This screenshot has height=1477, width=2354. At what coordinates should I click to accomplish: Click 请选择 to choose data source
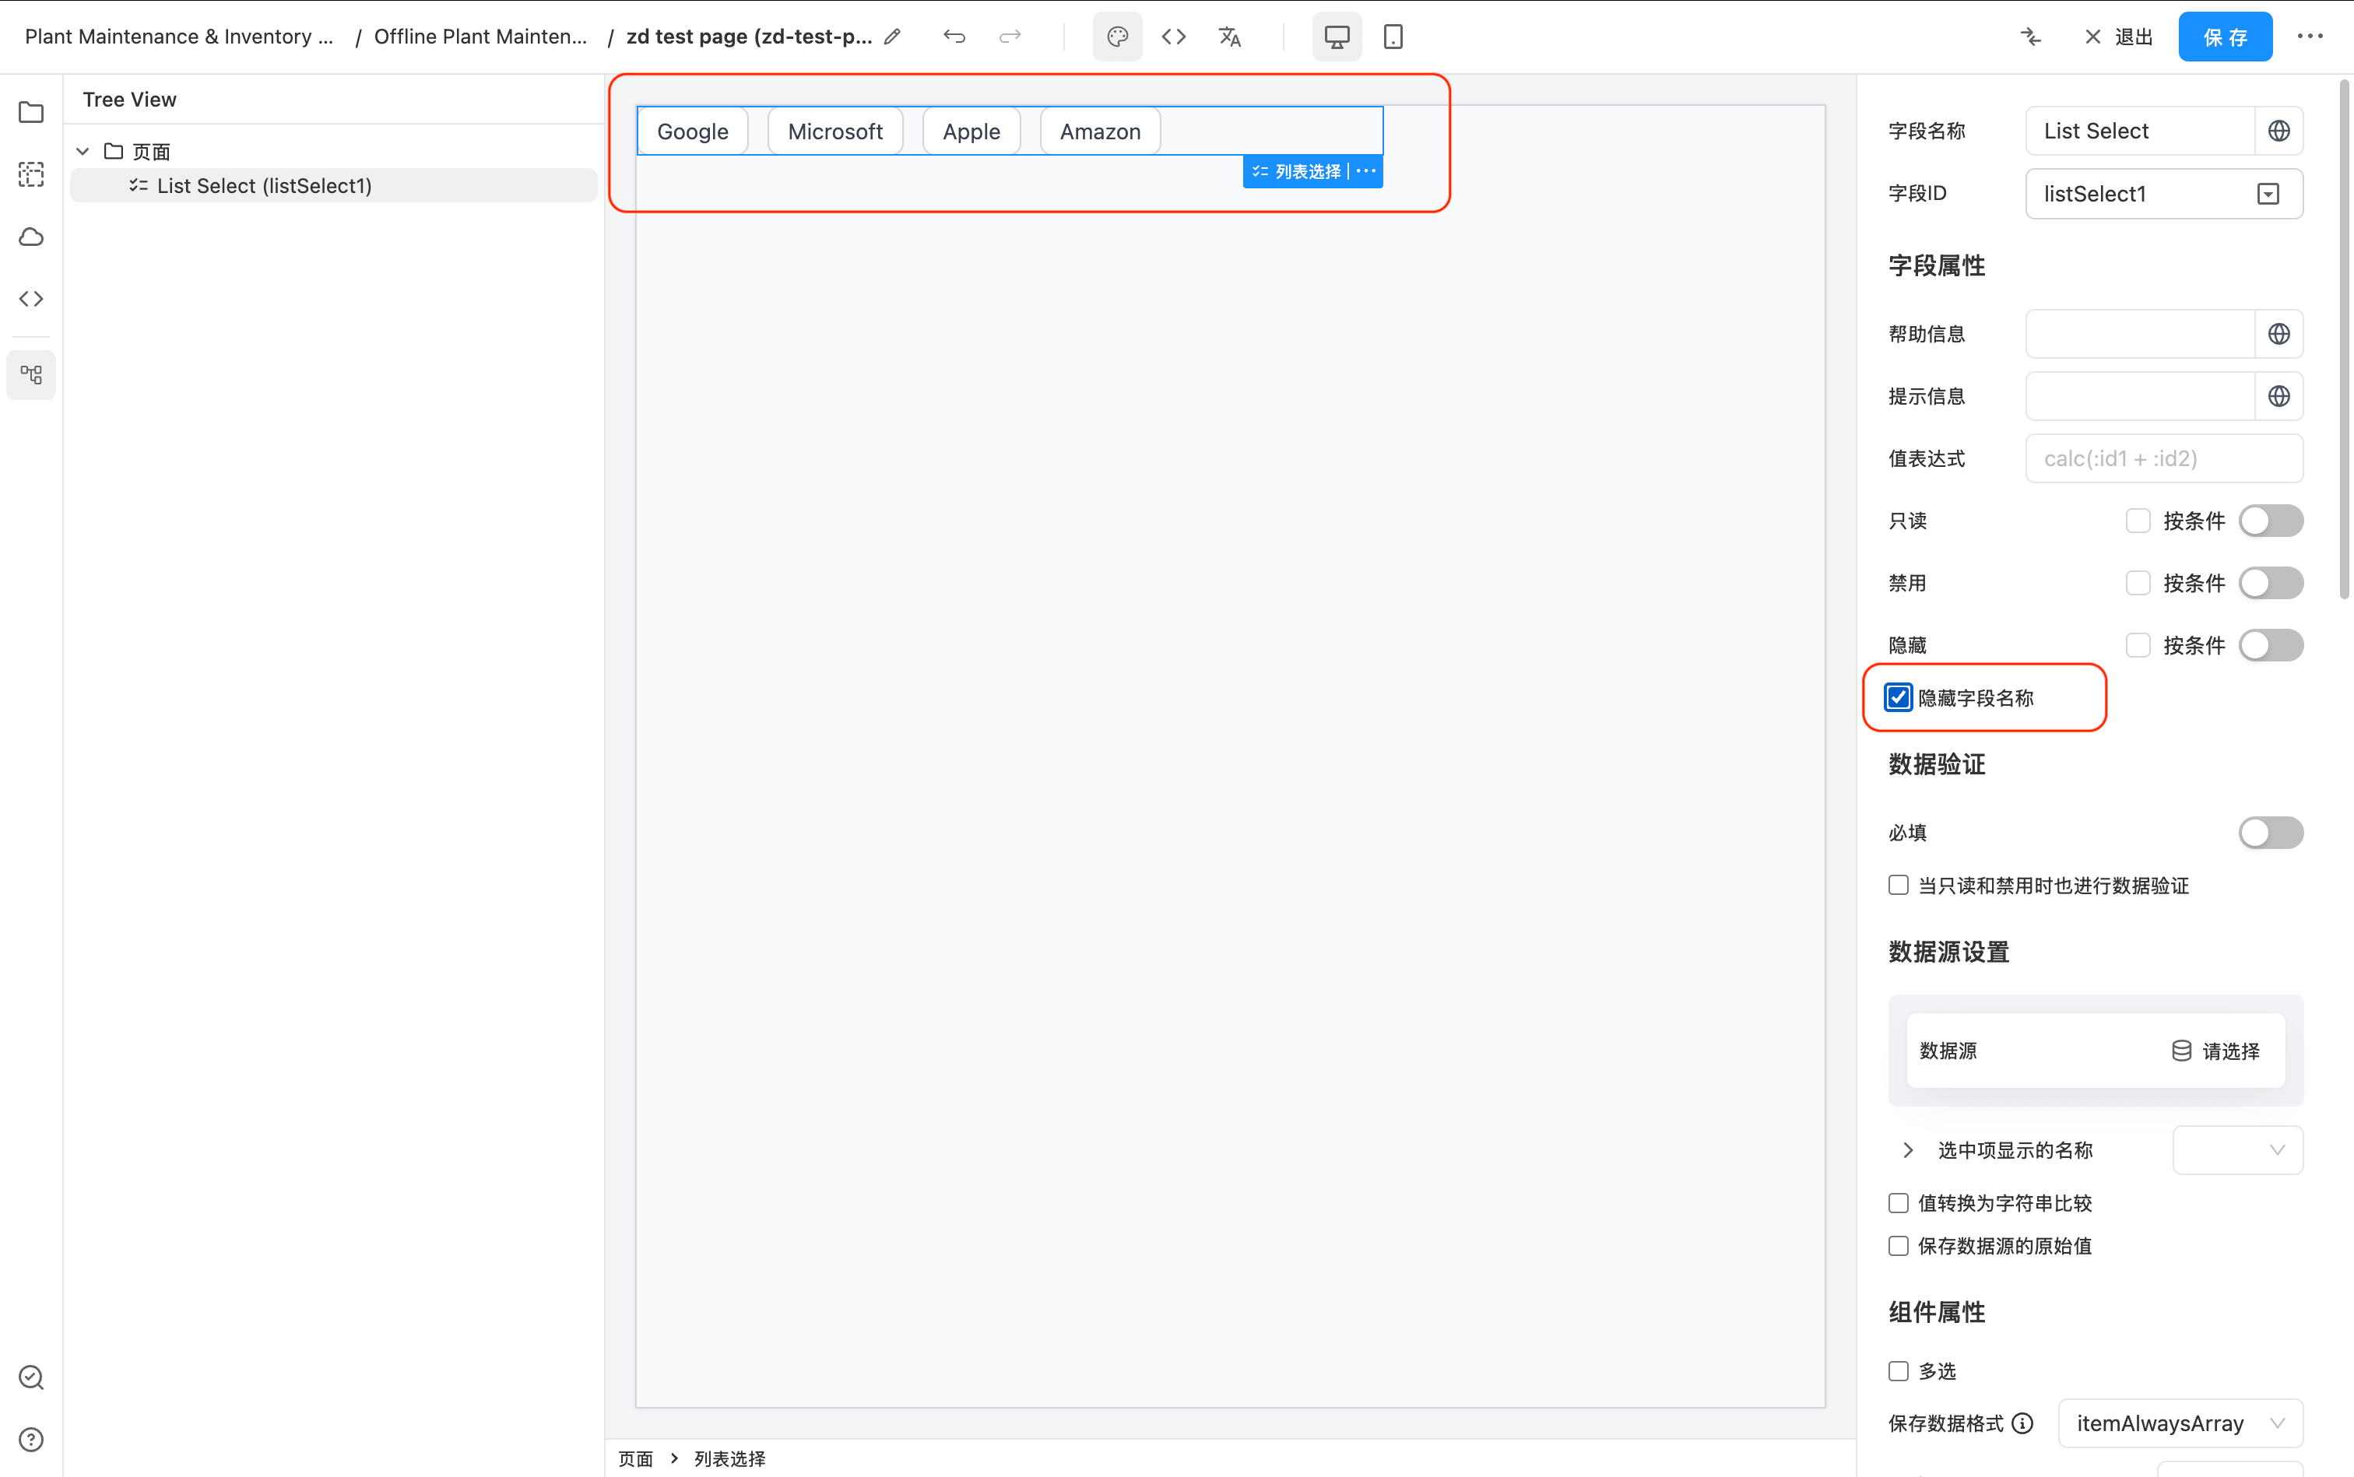coord(2232,1051)
